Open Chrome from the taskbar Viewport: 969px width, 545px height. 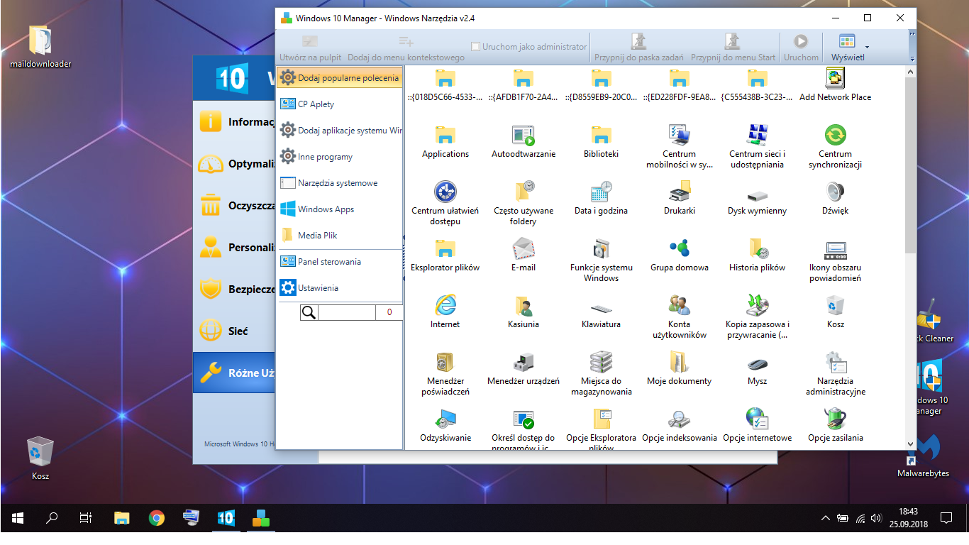157,518
